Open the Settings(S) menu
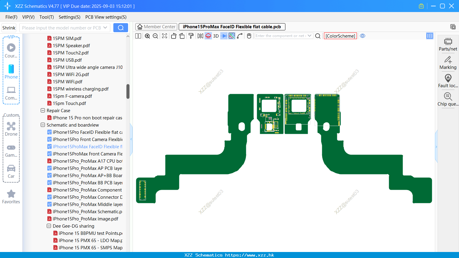This screenshot has height=258, width=459. (x=70, y=17)
